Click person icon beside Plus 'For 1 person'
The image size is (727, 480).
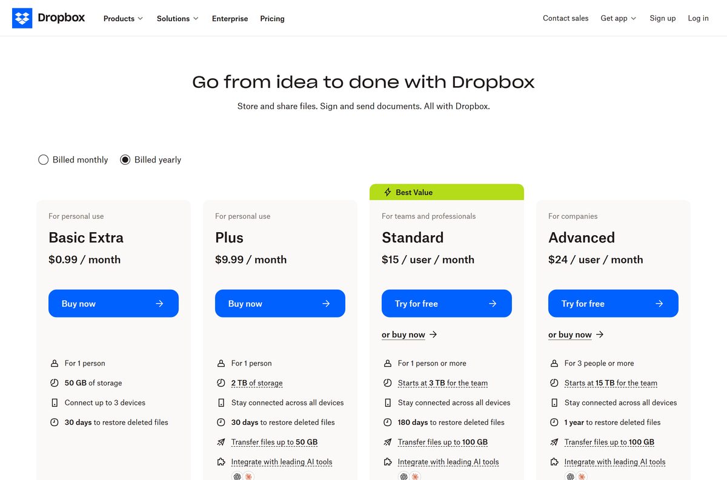tap(221, 364)
